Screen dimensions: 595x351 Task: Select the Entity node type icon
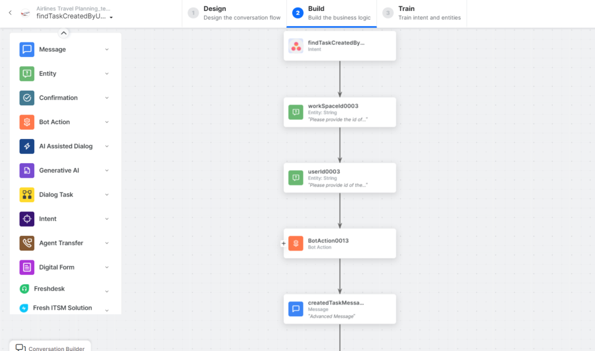[x=26, y=73]
